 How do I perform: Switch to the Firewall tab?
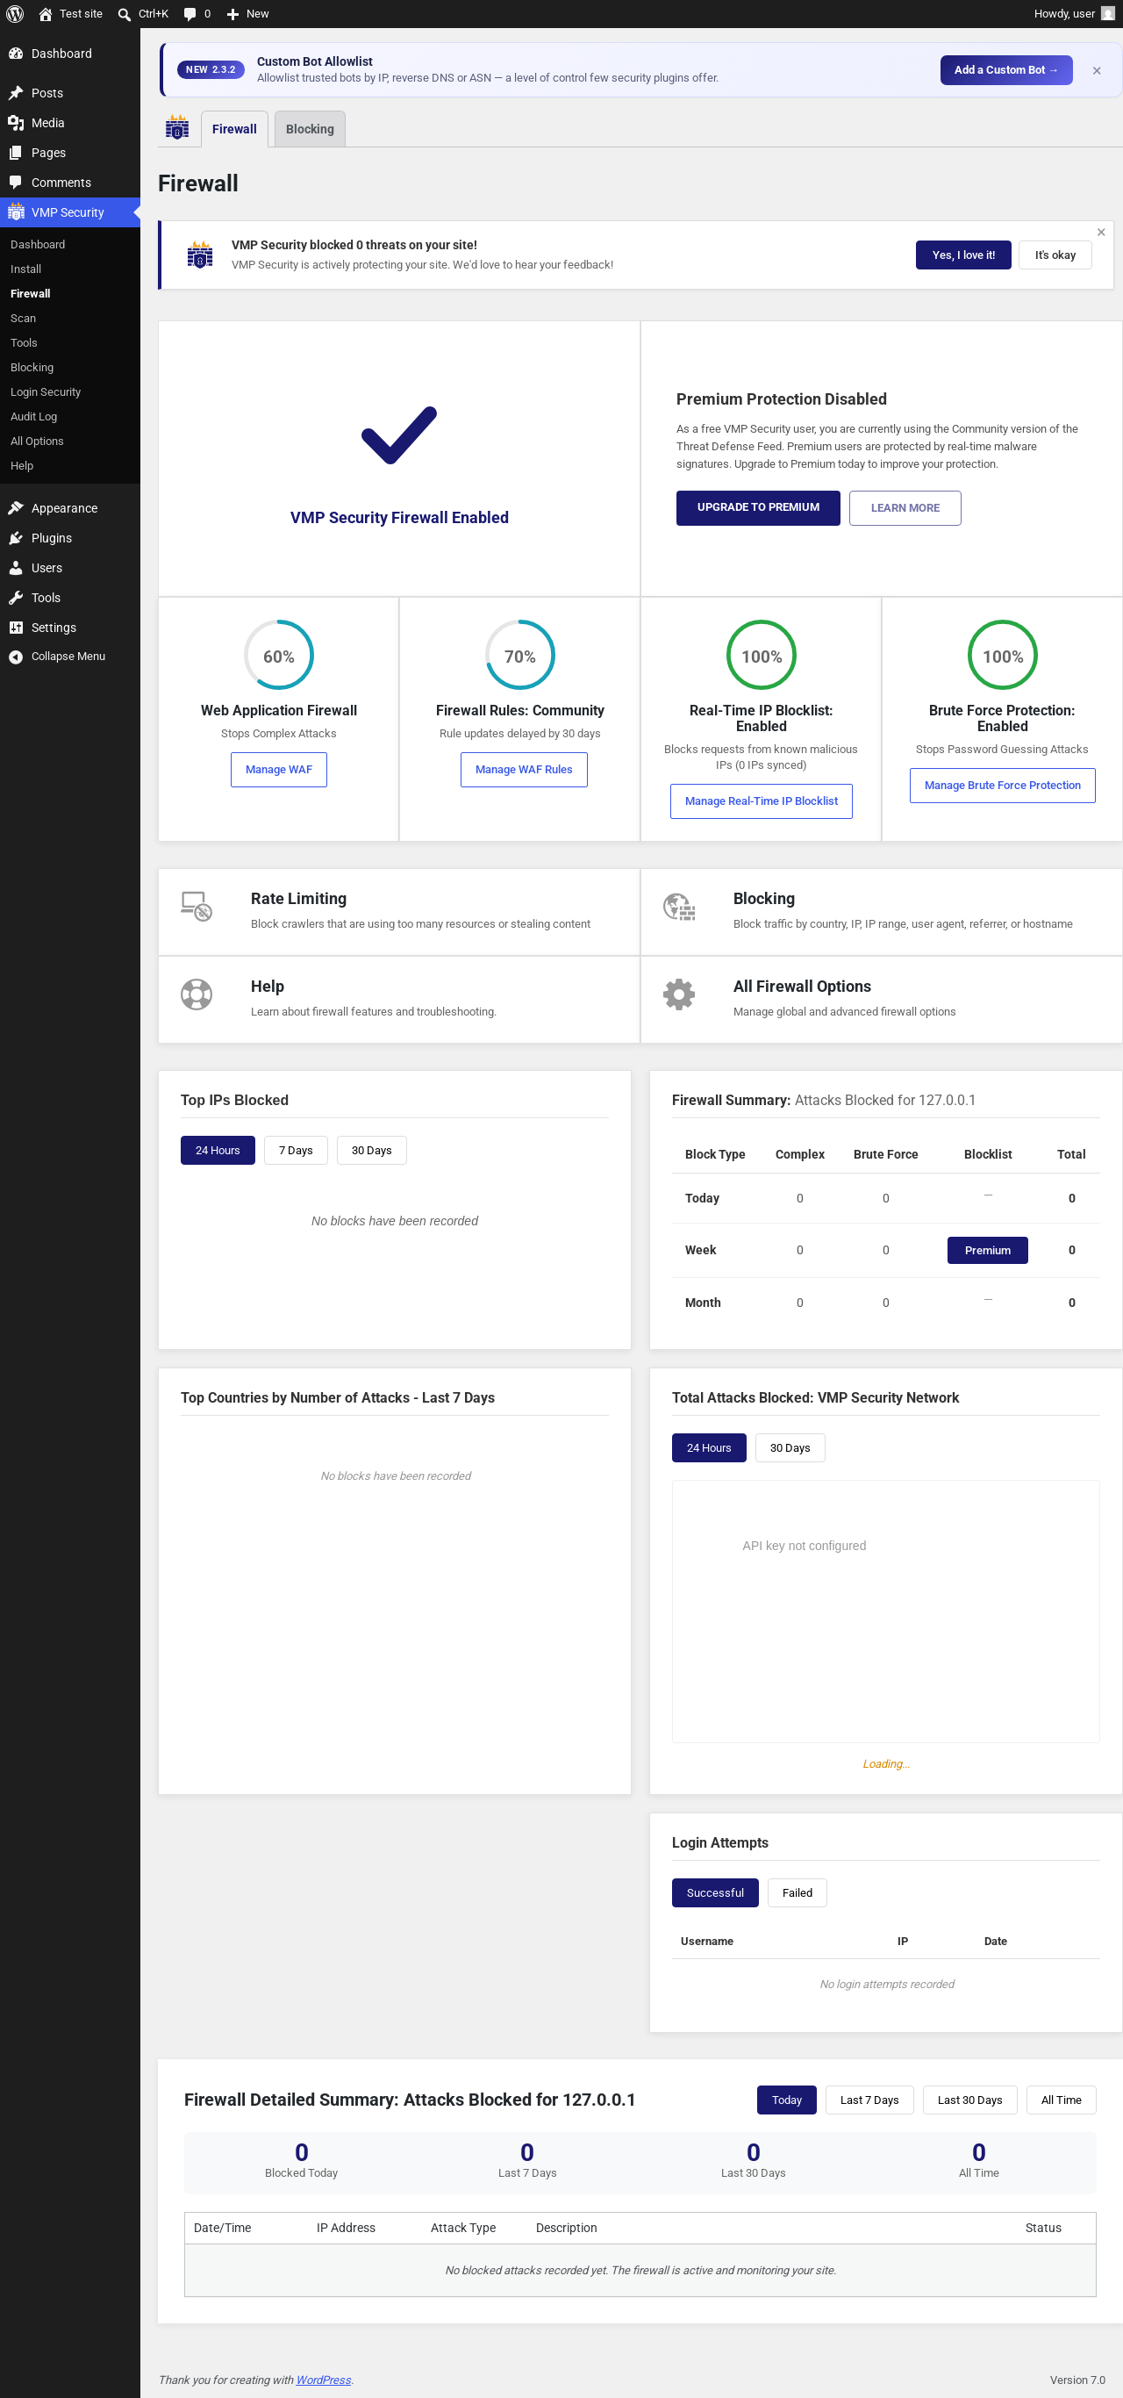(x=234, y=129)
